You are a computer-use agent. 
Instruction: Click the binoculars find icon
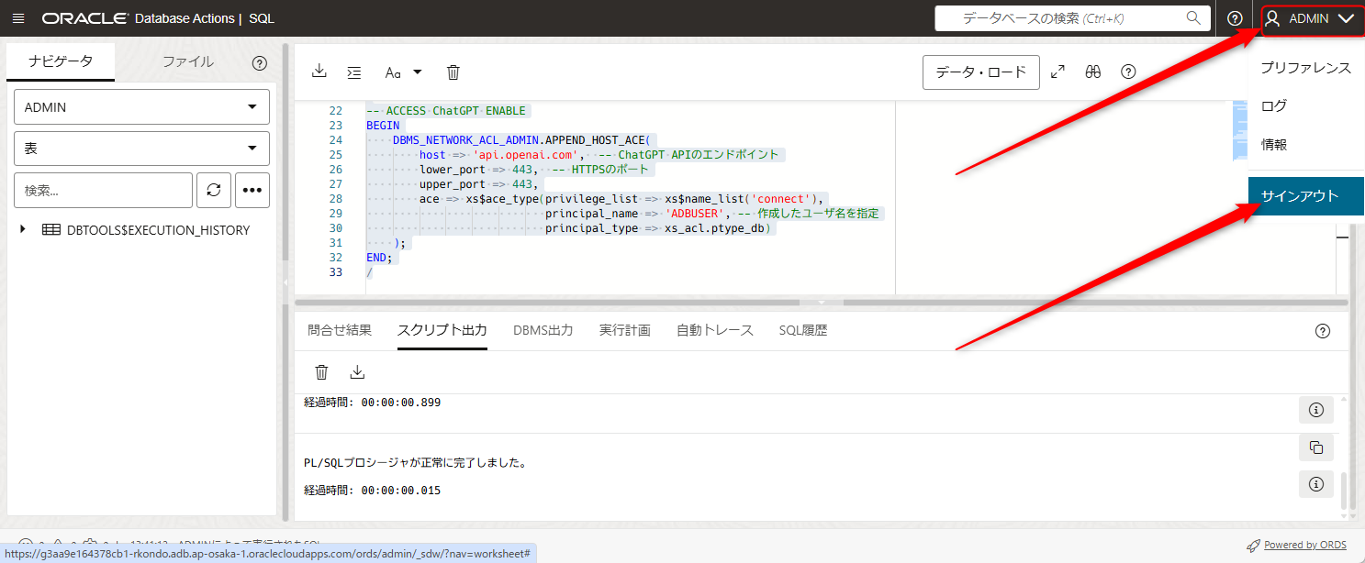click(1093, 72)
